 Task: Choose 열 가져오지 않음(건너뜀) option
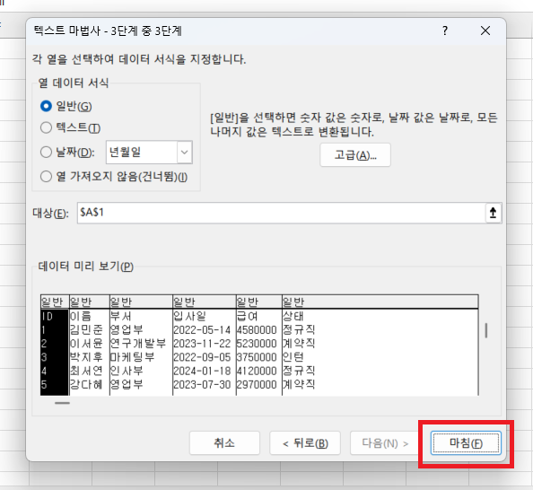pyautogui.click(x=46, y=177)
